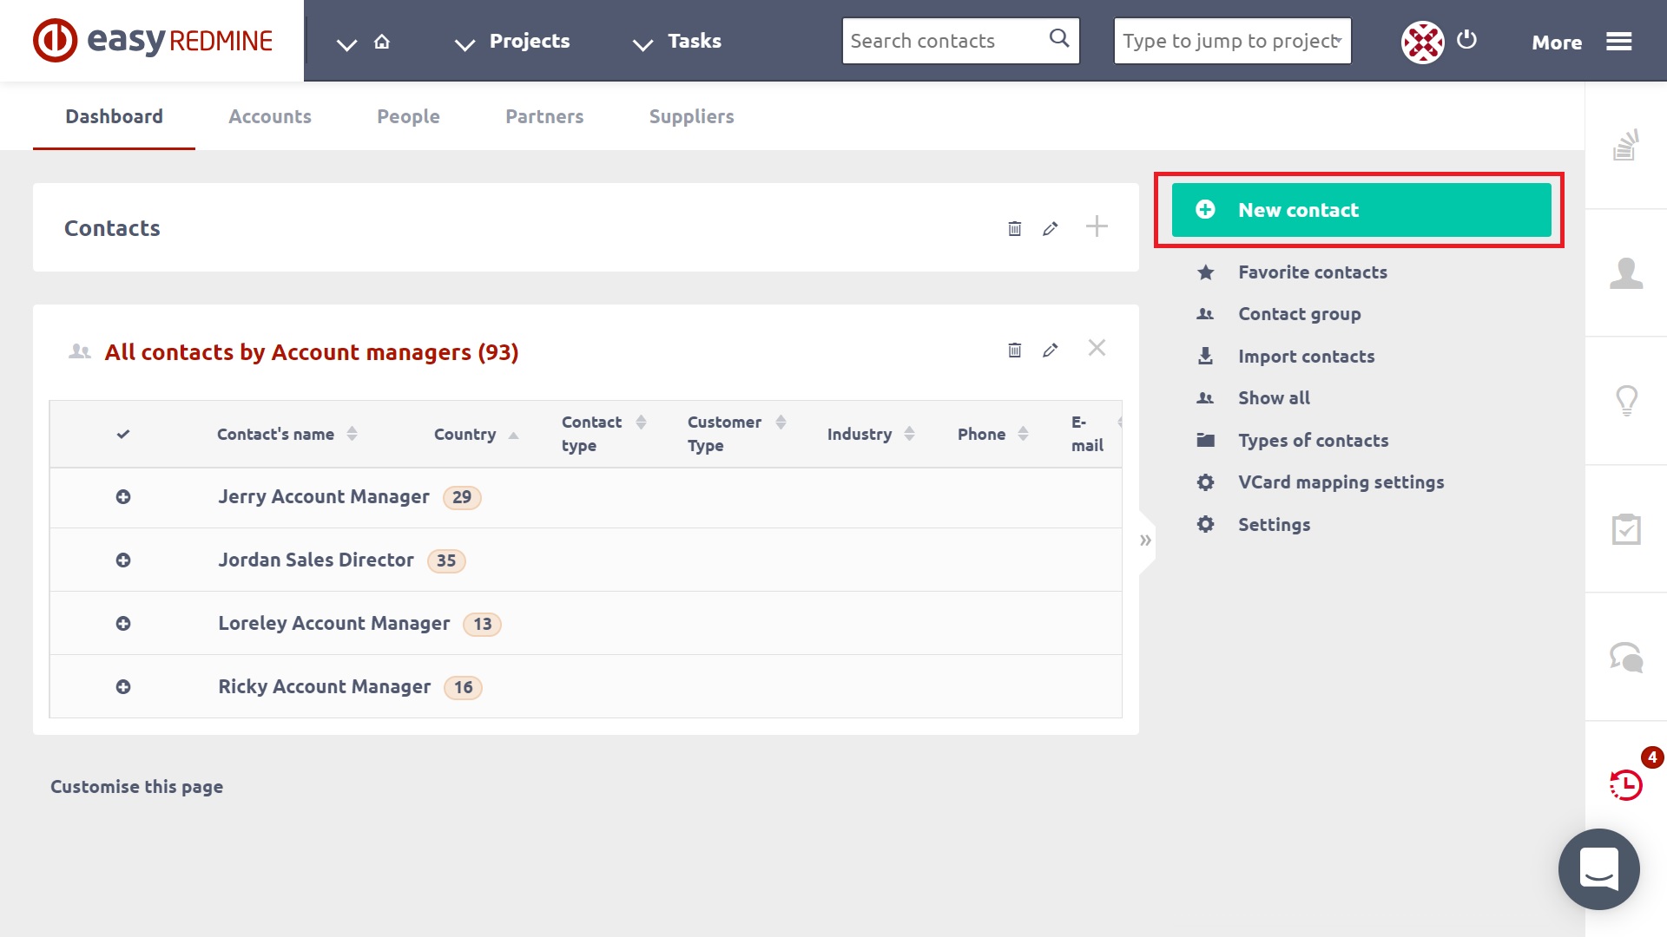Viewport: 1667px width, 937px height.
Task: Switch to the Suppliers tab
Action: (x=691, y=116)
